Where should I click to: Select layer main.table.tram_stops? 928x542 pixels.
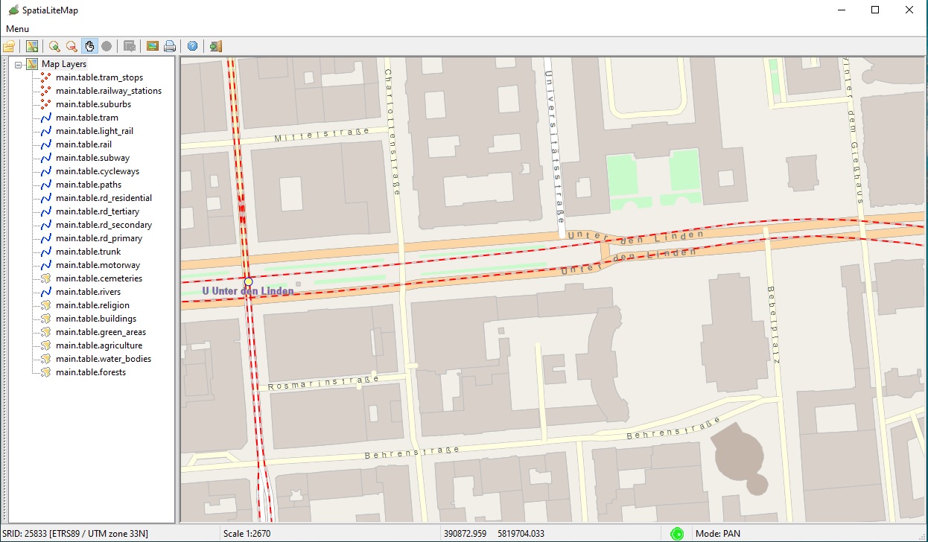(99, 77)
